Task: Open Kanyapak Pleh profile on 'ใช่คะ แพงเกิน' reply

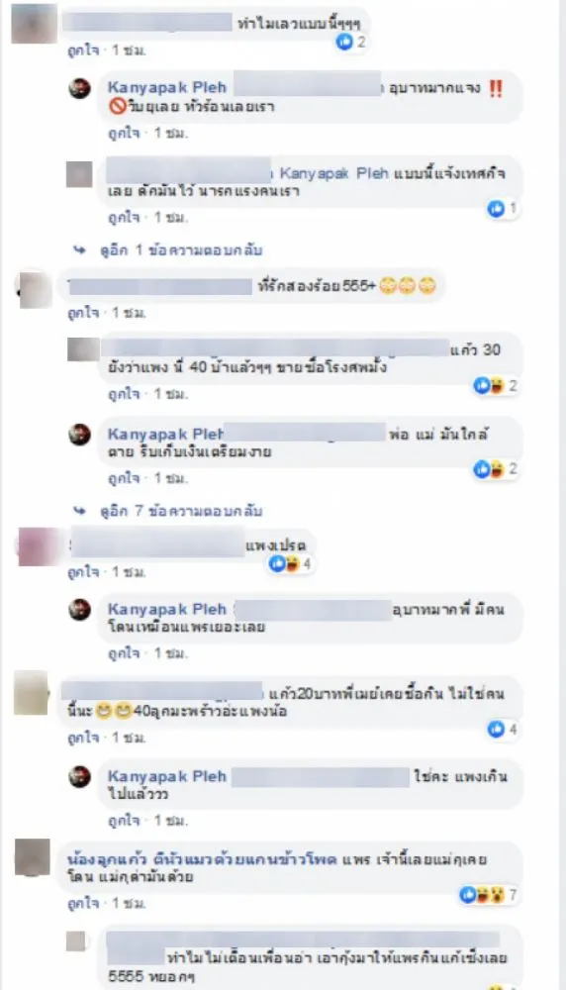Action: click(x=166, y=776)
